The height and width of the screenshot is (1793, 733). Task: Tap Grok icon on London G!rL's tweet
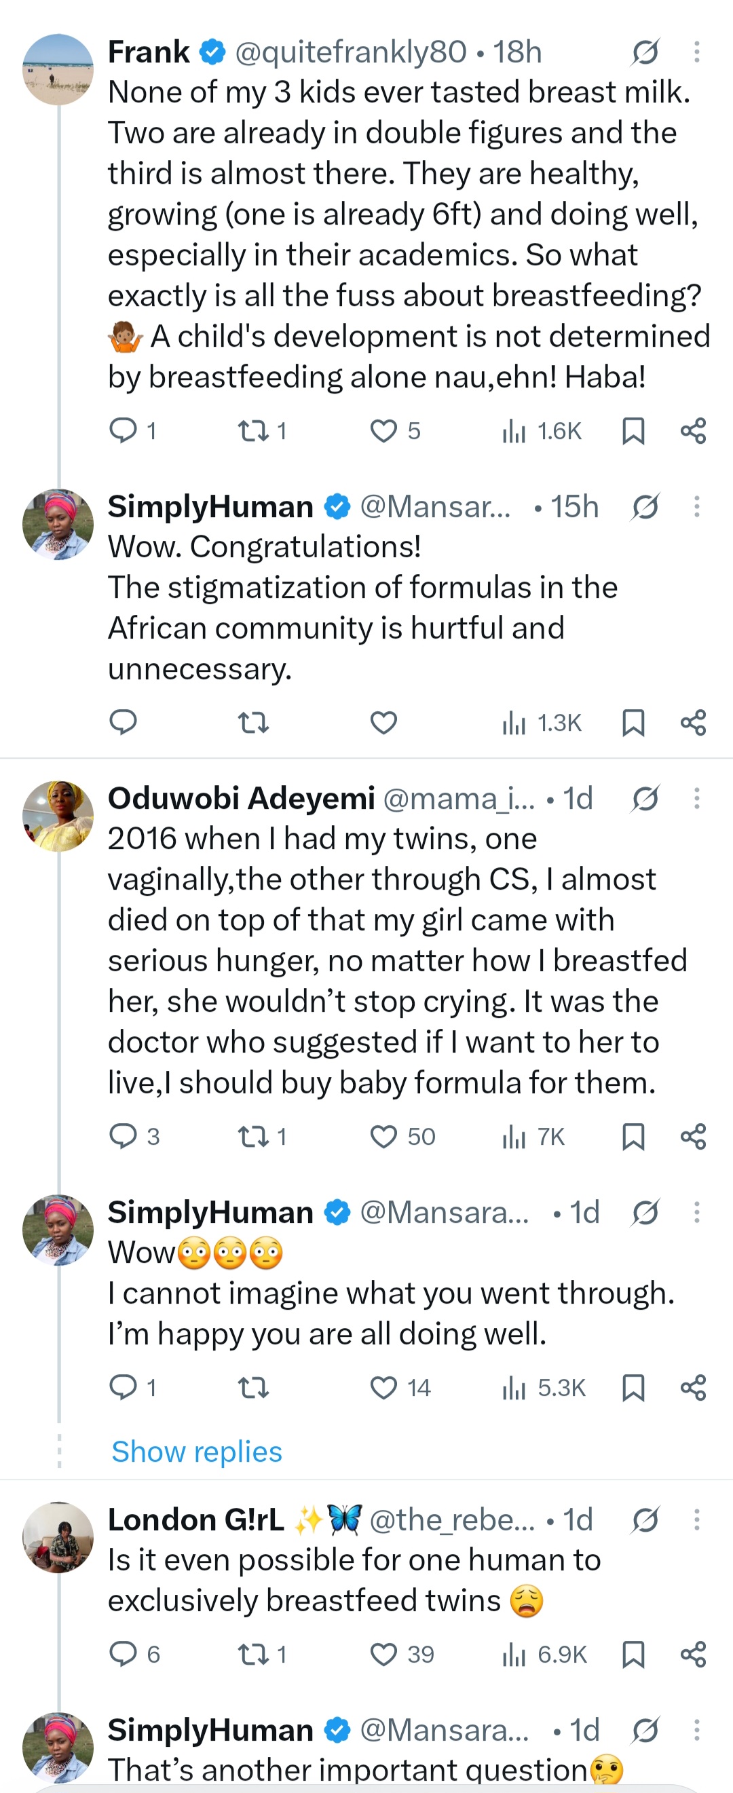click(x=645, y=1520)
